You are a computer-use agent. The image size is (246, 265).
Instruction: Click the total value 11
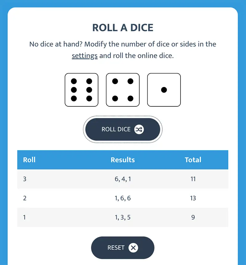(x=193, y=179)
